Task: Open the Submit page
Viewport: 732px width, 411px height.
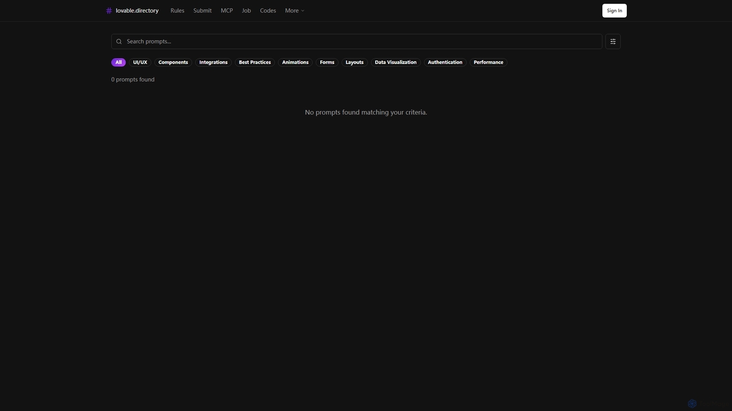Action: click(202, 11)
